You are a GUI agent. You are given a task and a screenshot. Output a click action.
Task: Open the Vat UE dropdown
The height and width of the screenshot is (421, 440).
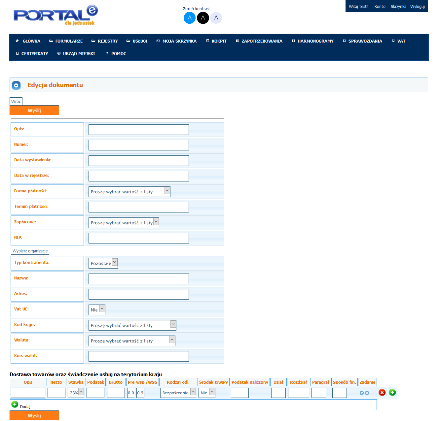coord(97,310)
